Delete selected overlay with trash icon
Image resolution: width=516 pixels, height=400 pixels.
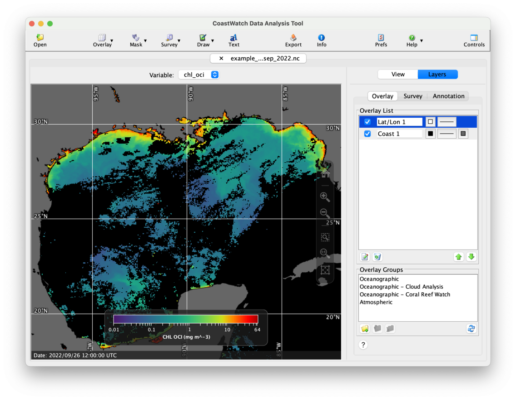click(x=377, y=257)
